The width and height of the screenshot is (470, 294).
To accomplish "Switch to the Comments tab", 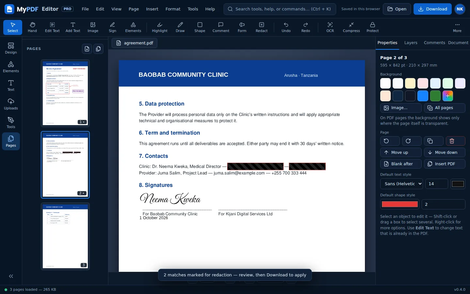I will click(434, 43).
